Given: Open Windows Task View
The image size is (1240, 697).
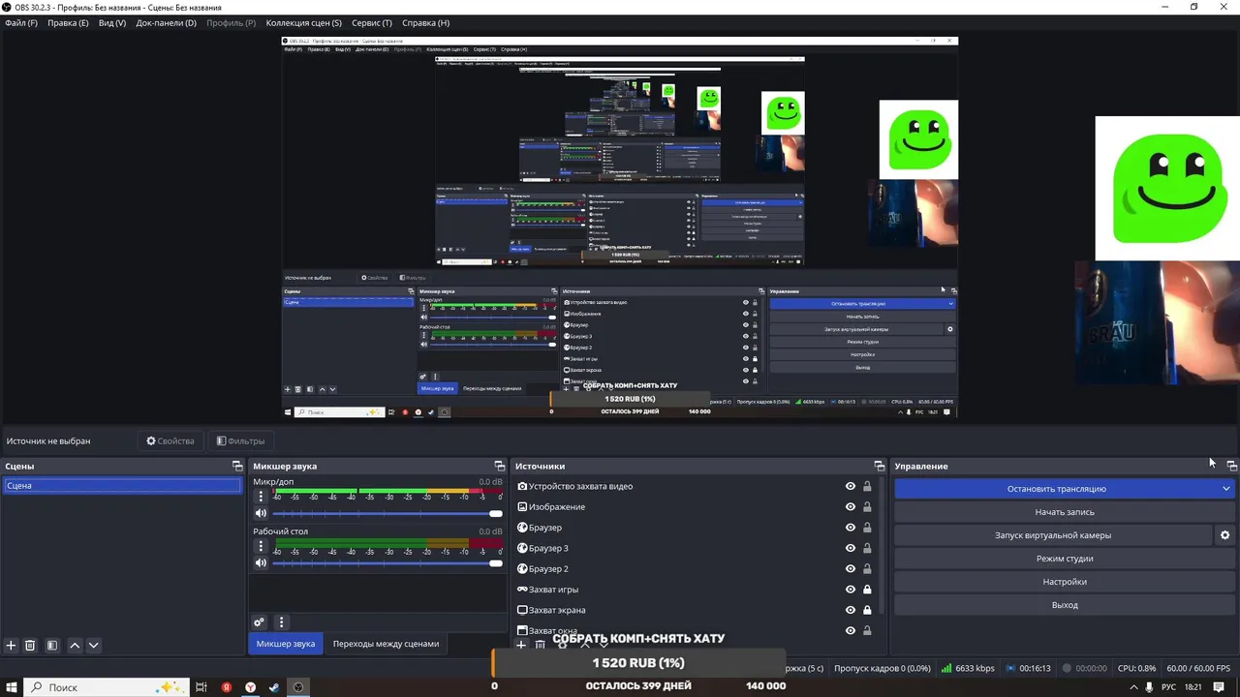Looking at the screenshot, I should click(x=201, y=687).
